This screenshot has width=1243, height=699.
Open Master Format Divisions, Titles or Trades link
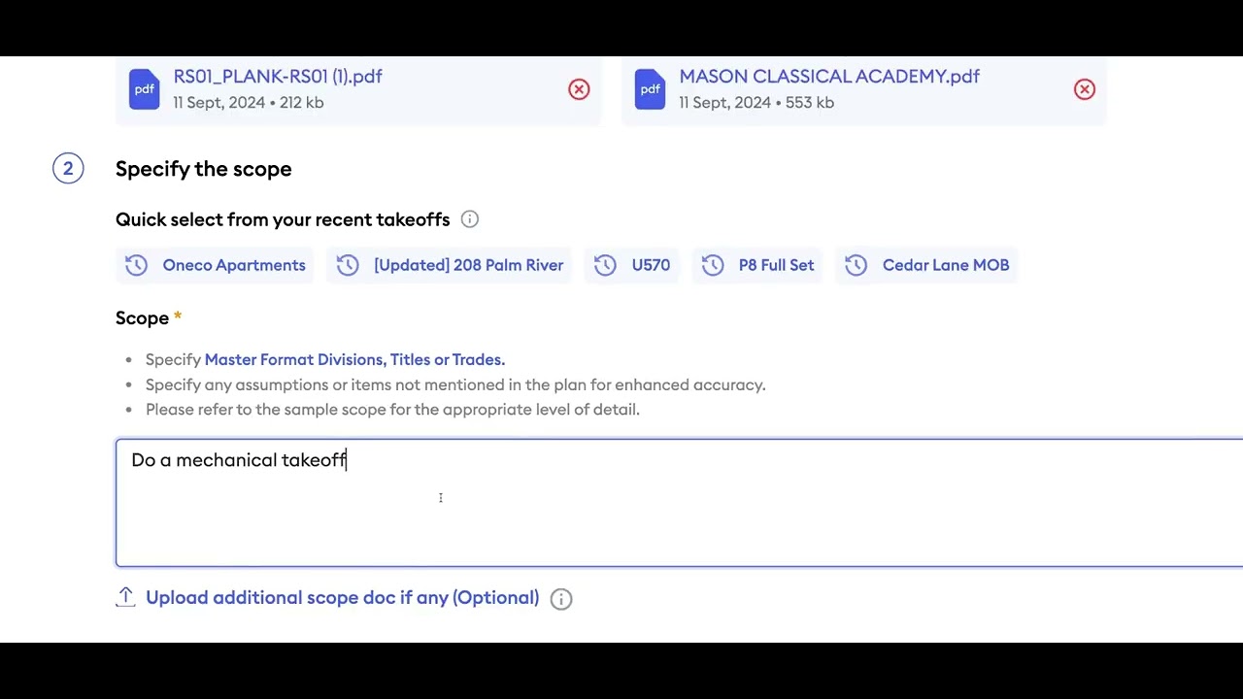click(x=354, y=359)
